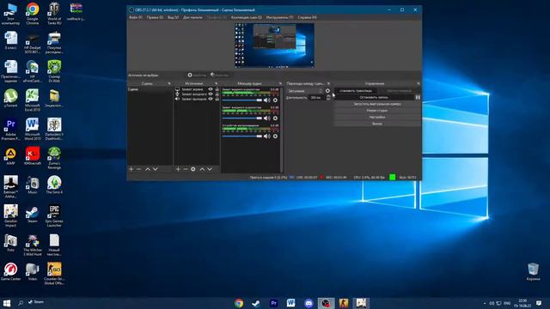Open transition properties gear next to Затухание
The image size is (550, 309).
pos(327,91)
